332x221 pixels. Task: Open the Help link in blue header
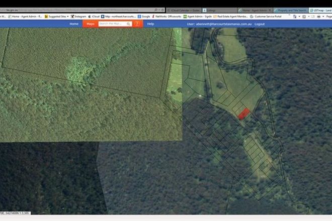tap(150, 24)
